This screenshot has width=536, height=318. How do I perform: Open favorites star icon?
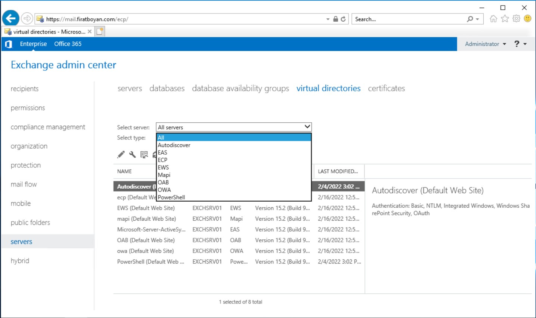pyautogui.click(x=505, y=19)
